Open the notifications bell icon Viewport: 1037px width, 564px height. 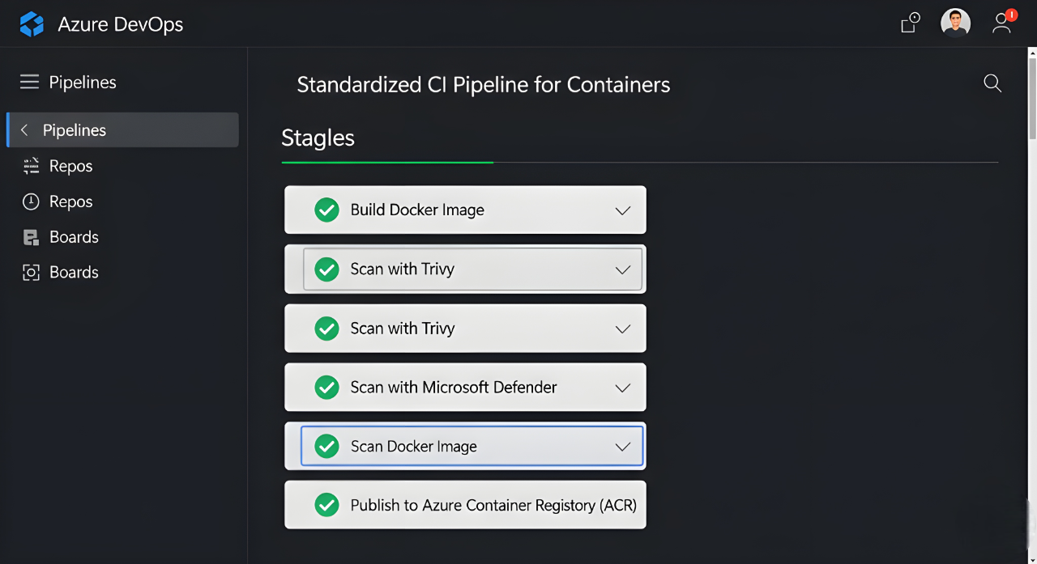coord(907,23)
